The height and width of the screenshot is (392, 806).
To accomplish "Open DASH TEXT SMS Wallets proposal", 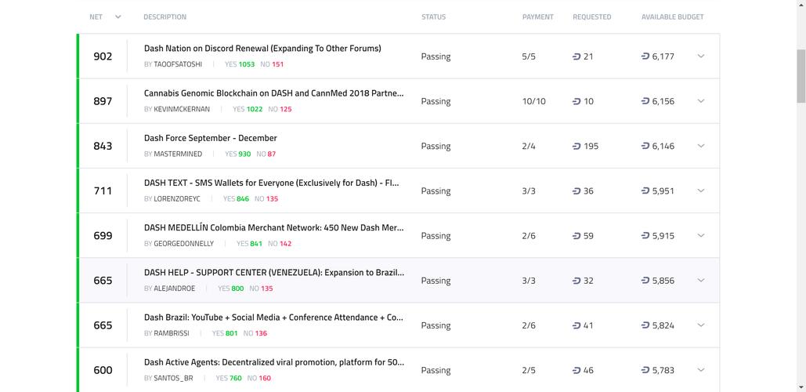I will click(272, 183).
